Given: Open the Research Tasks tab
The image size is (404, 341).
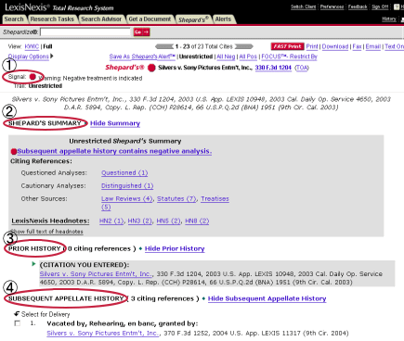Looking at the screenshot, I should [x=52, y=19].
